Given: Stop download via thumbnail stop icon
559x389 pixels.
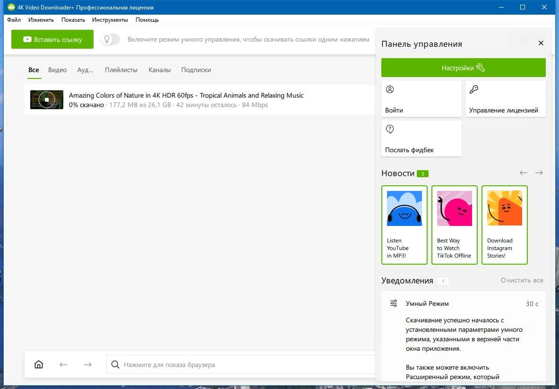Looking at the screenshot, I should click(x=47, y=100).
